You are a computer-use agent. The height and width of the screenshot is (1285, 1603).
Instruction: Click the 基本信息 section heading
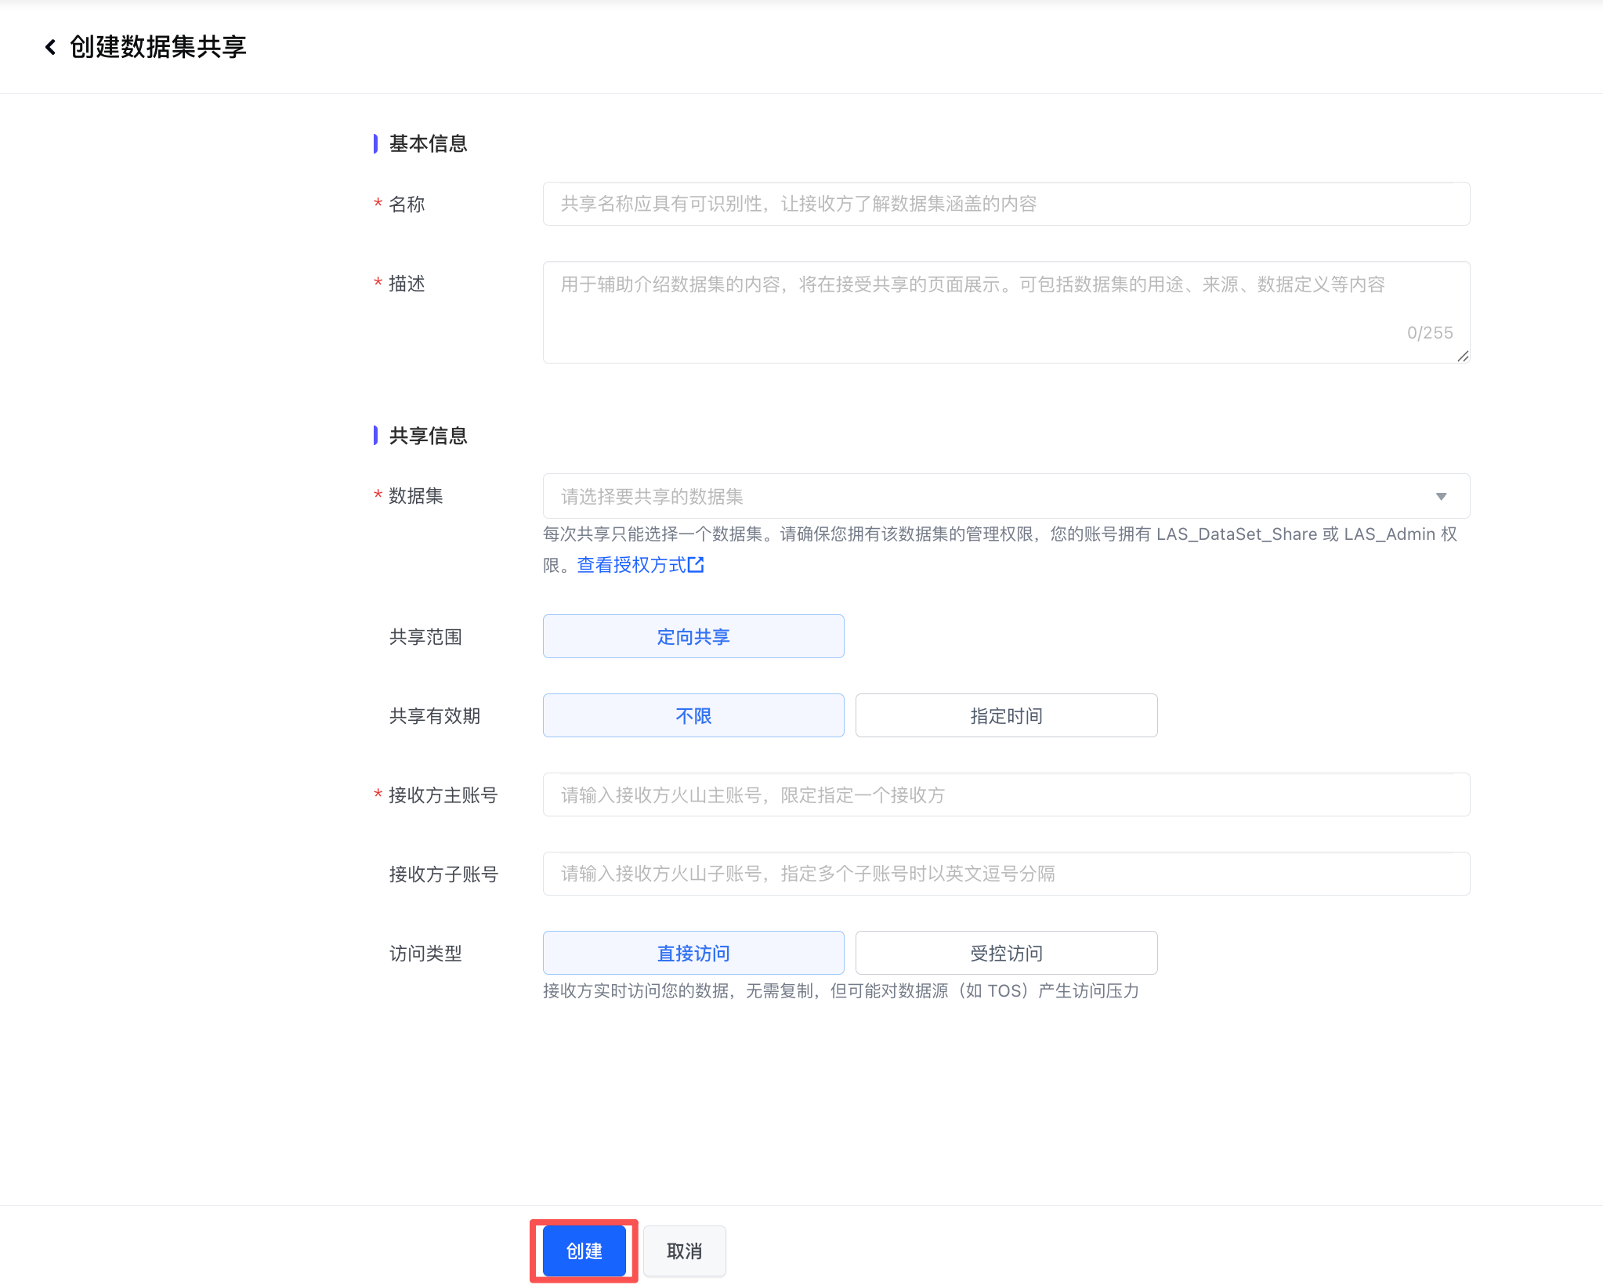point(428,143)
